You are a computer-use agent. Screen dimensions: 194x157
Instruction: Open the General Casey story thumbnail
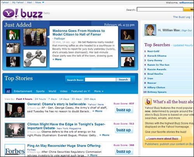15,110
